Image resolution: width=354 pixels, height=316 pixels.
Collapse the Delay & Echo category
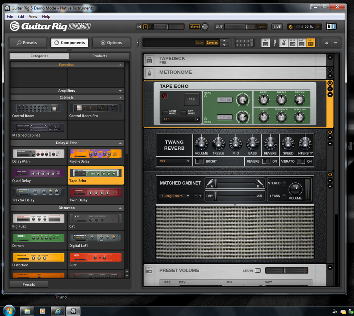[120, 143]
